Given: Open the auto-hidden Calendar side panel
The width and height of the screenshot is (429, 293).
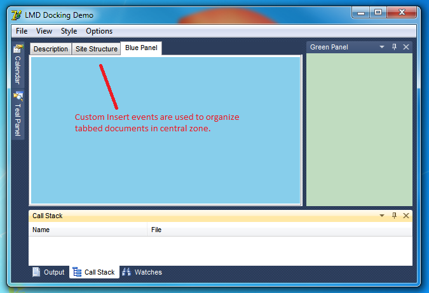Looking at the screenshot, I should 18,65.
